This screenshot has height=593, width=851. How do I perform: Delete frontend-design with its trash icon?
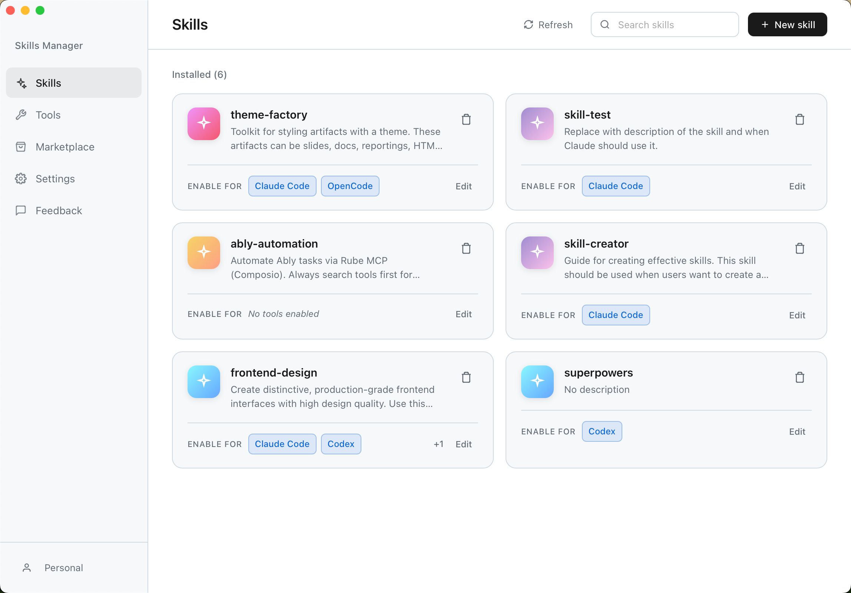pos(466,378)
